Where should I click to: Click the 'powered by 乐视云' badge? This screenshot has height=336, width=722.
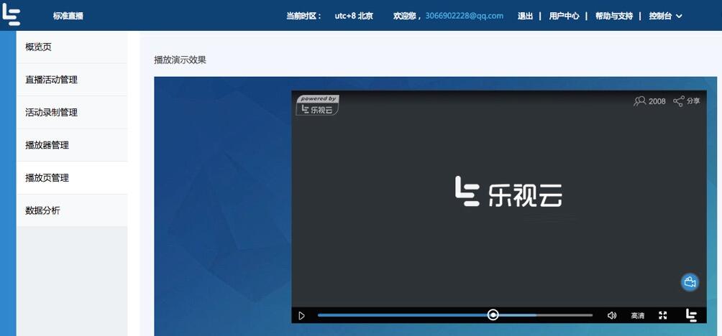(x=318, y=106)
